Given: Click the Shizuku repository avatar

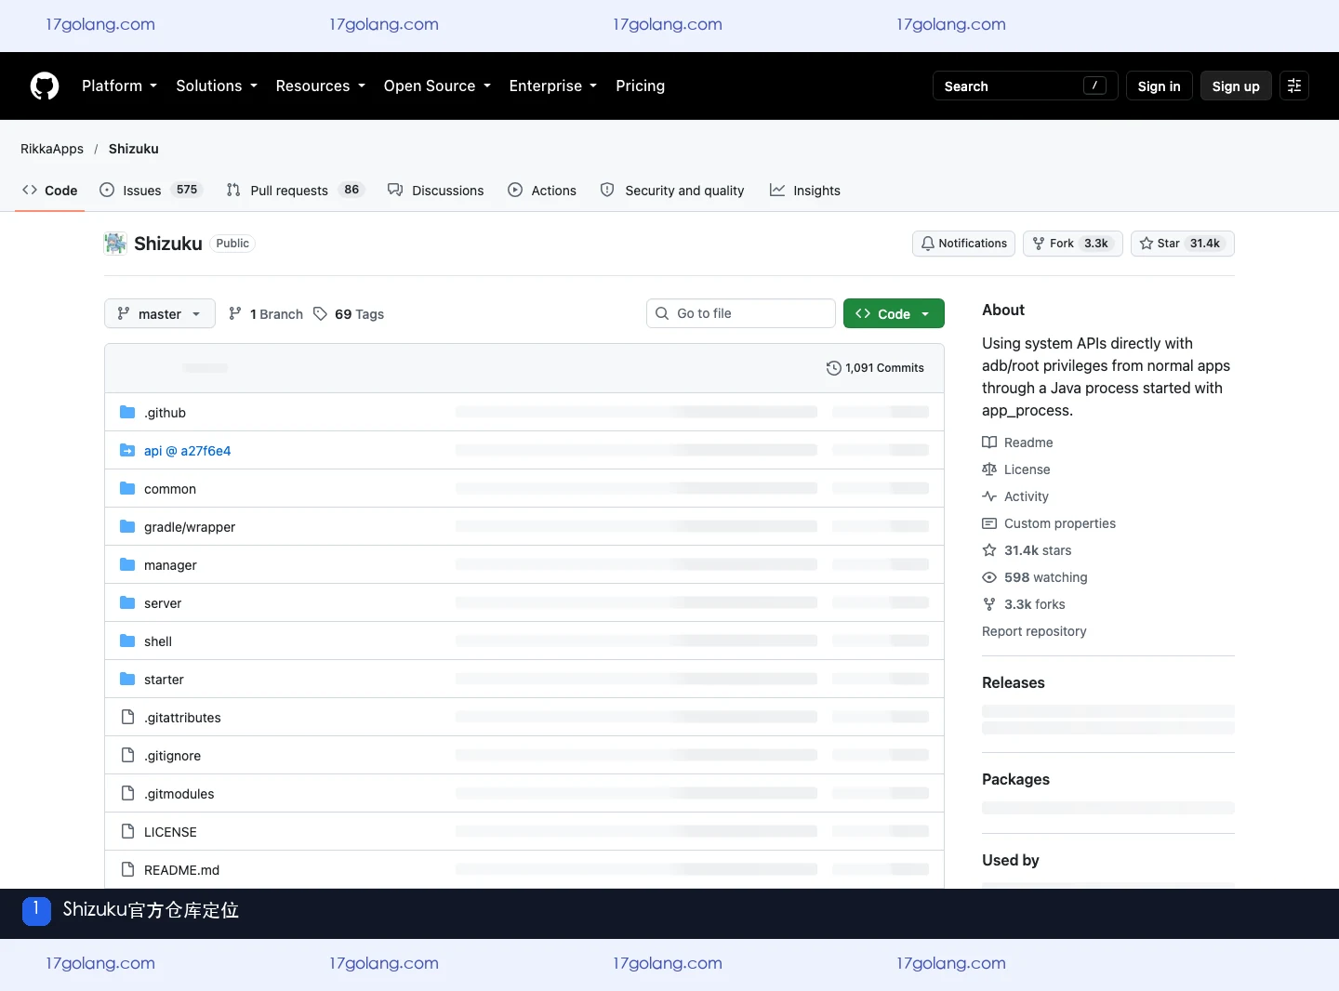Looking at the screenshot, I should click(x=115, y=244).
